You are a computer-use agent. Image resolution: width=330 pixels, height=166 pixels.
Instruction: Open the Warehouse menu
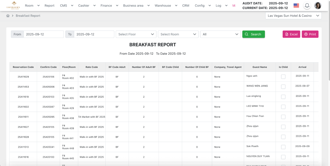[x=165, y=5]
